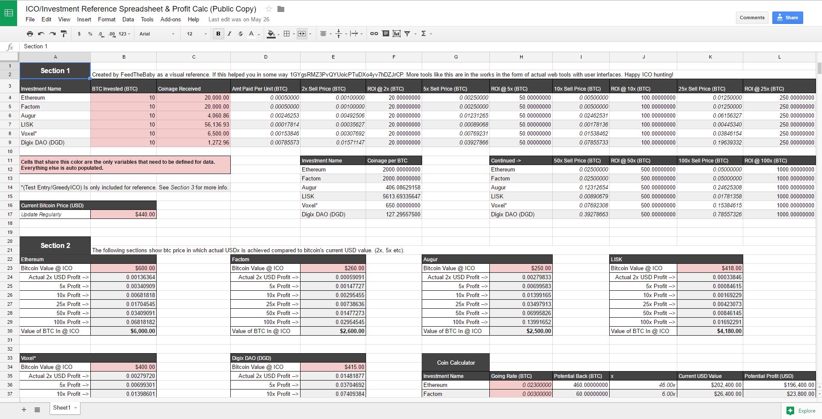Image resolution: width=822 pixels, height=419 pixels.
Task: Open the Data menu
Action: 128,19
